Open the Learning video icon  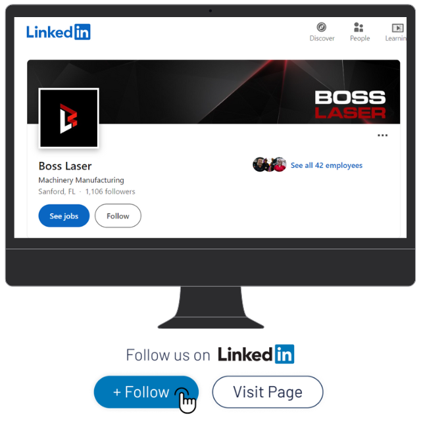(397, 28)
